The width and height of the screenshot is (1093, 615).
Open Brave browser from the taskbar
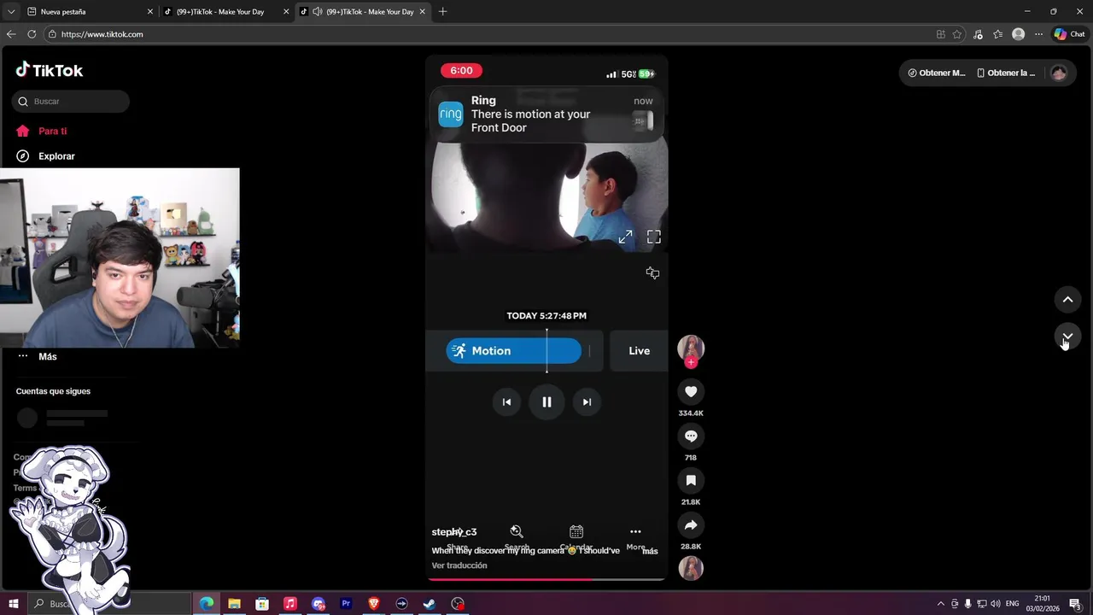pos(374,604)
